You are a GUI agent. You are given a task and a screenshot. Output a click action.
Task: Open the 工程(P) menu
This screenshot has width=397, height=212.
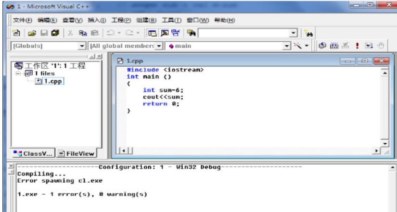coord(121,20)
